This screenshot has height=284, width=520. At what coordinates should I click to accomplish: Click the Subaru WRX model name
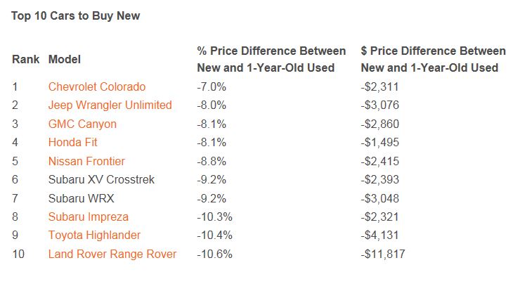pyautogui.click(x=77, y=198)
